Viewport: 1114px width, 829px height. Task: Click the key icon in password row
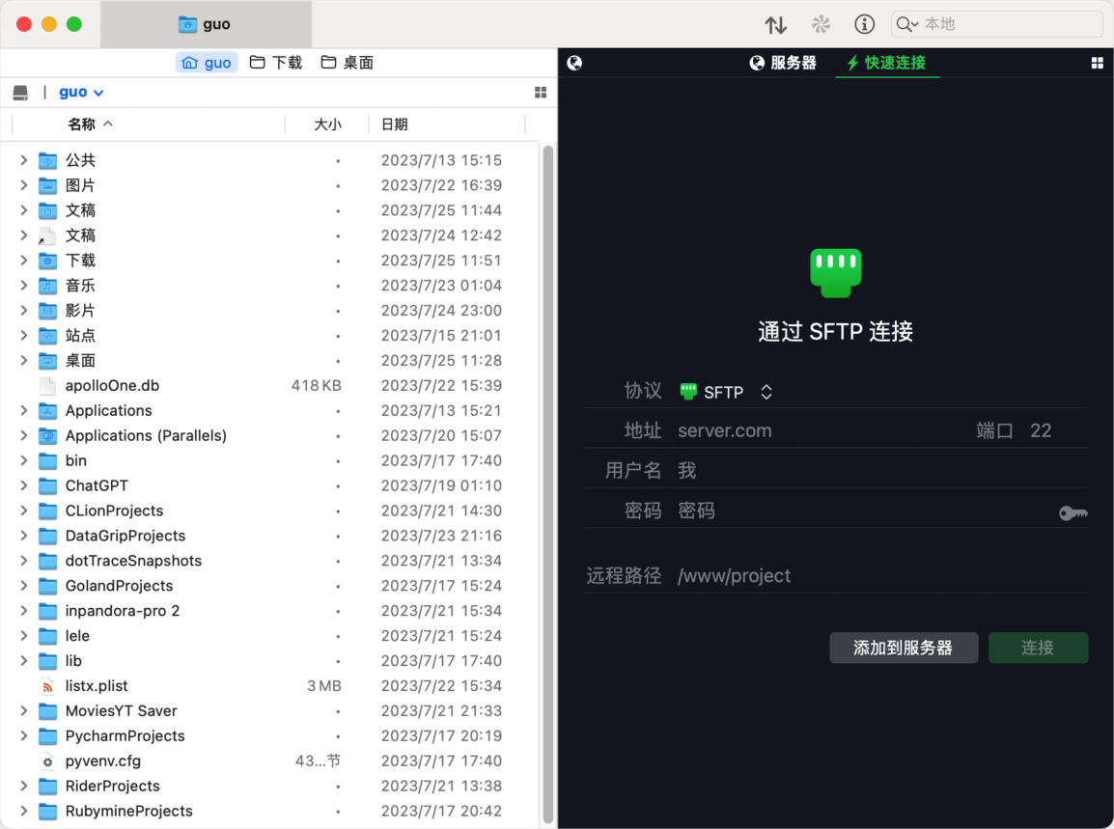point(1072,512)
